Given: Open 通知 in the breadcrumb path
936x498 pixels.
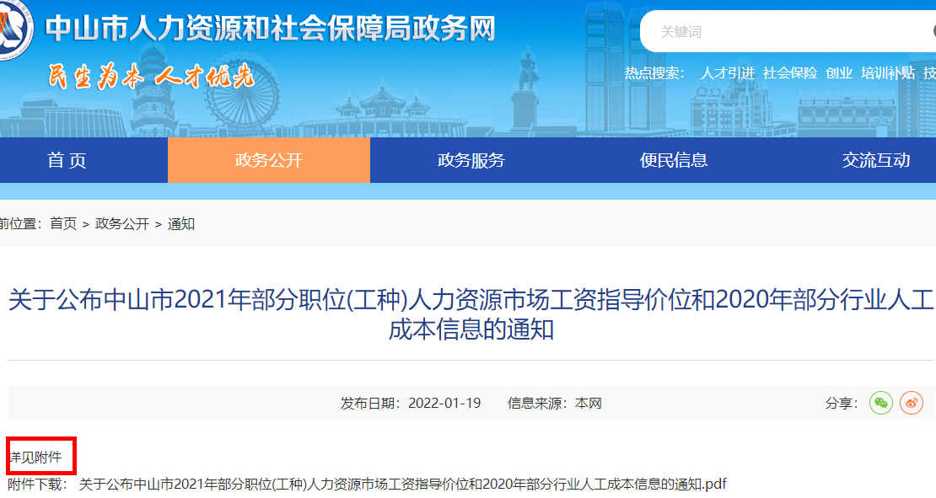Looking at the screenshot, I should (181, 223).
